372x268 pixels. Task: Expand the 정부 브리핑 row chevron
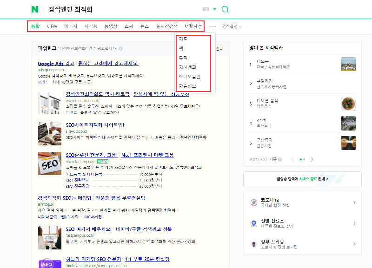[354, 244]
